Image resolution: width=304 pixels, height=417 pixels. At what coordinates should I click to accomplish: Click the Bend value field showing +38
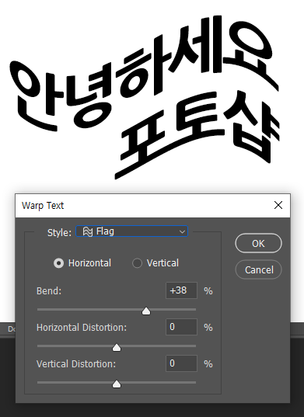[182, 290]
